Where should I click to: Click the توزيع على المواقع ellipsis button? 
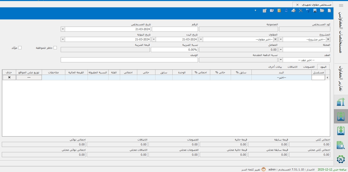point(29,77)
